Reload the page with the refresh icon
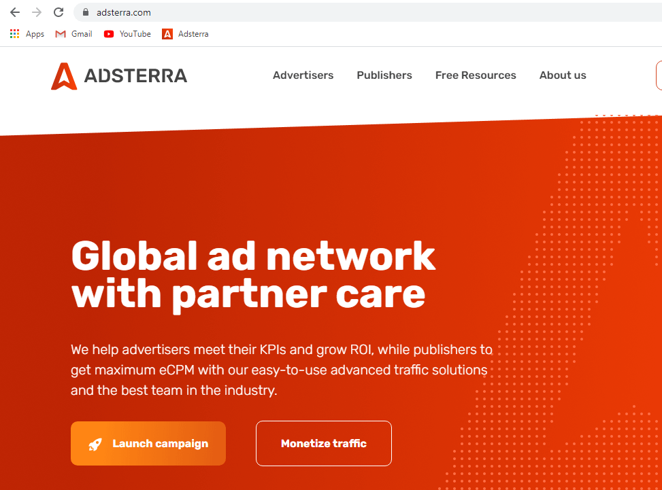The image size is (662, 490). point(59,12)
